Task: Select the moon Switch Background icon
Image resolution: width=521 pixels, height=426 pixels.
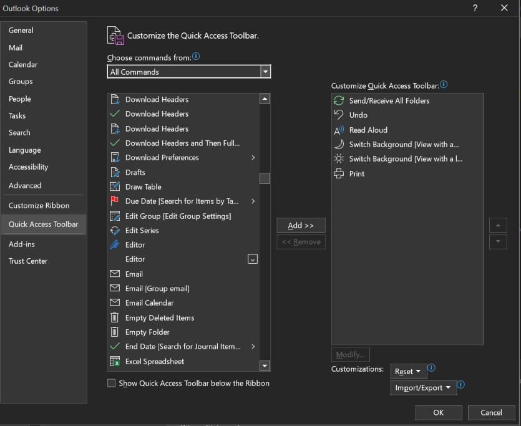Action: [339, 144]
